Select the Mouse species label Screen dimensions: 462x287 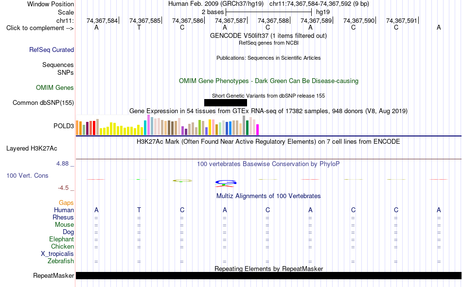(x=65, y=224)
